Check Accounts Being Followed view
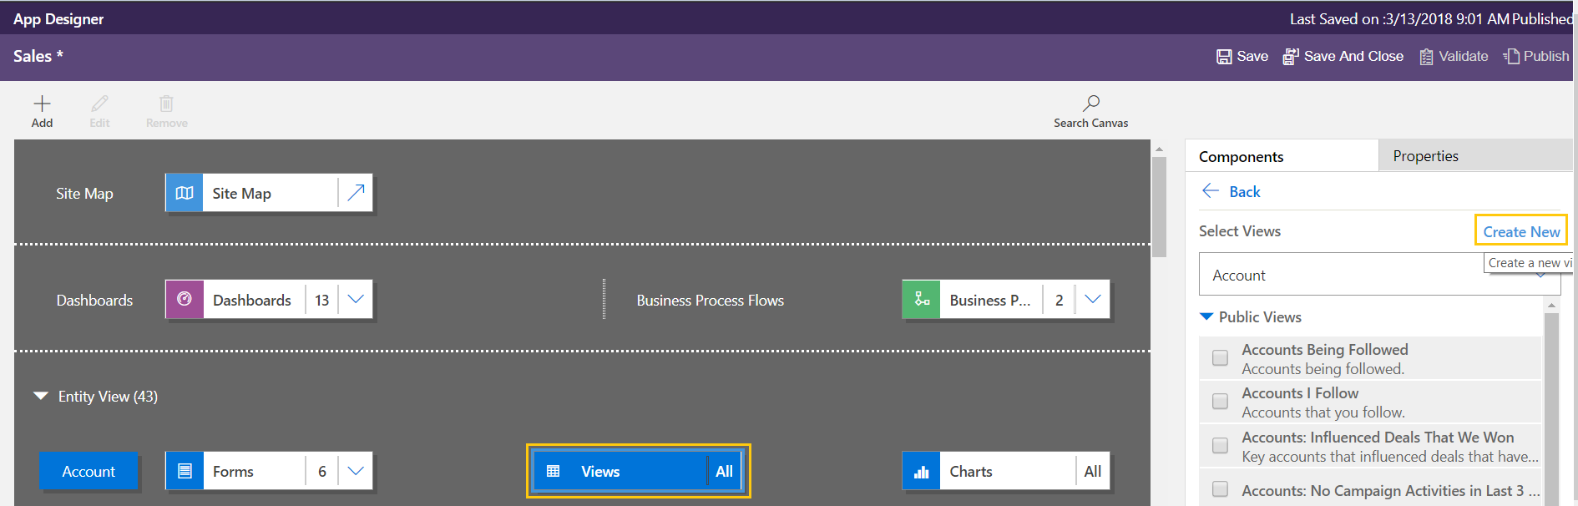 coord(1221,358)
